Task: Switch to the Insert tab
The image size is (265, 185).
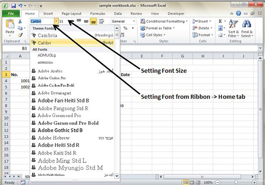Action: 48,14
